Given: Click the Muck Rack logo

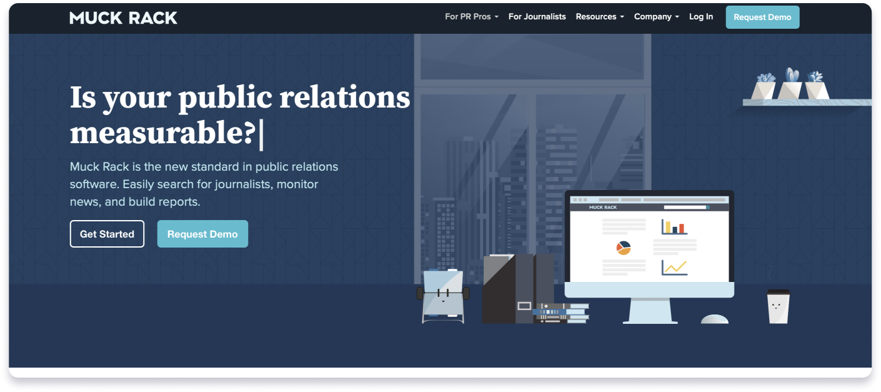Looking at the screenshot, I should [123, 17].
